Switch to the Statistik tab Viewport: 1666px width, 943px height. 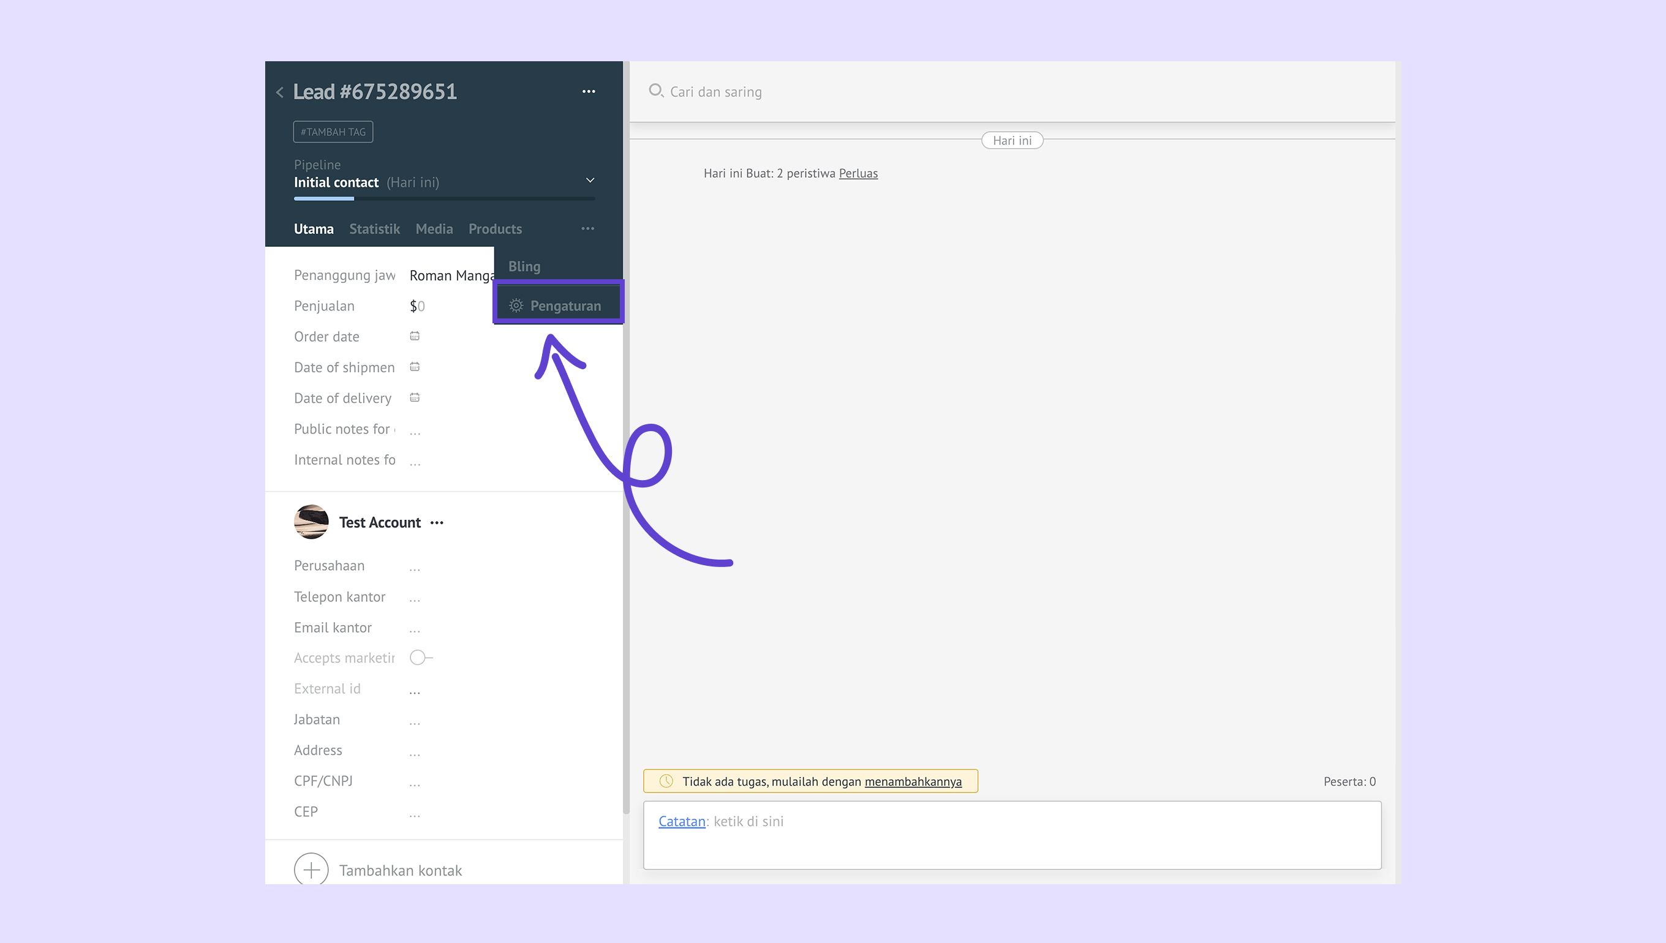click(374, 229)
